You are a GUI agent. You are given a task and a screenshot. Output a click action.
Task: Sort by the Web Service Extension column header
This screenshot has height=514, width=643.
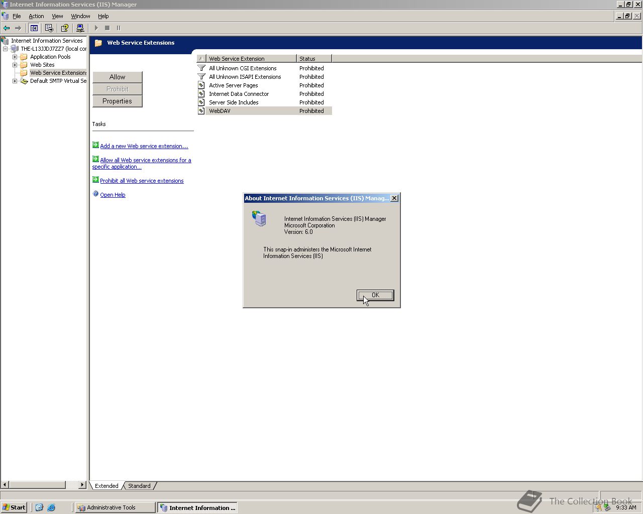click(251, 59)
